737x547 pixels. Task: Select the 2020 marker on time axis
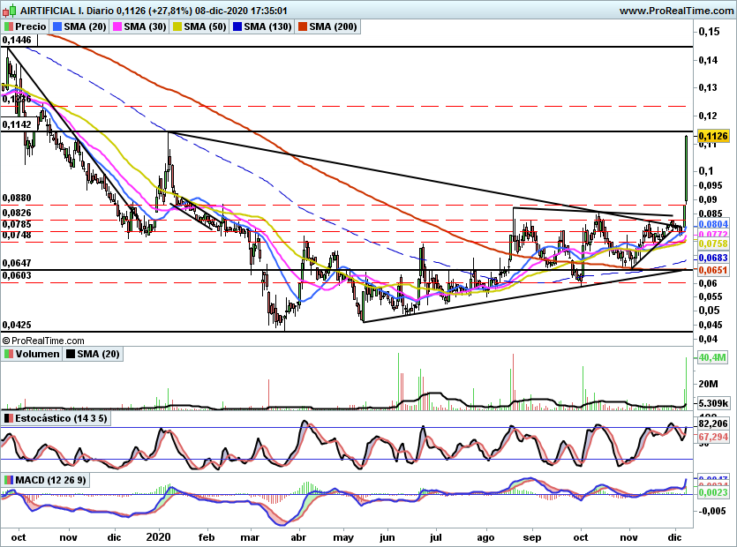tap(158, 537)
